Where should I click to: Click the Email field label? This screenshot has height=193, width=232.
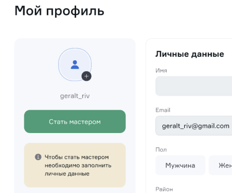point(163,110)
